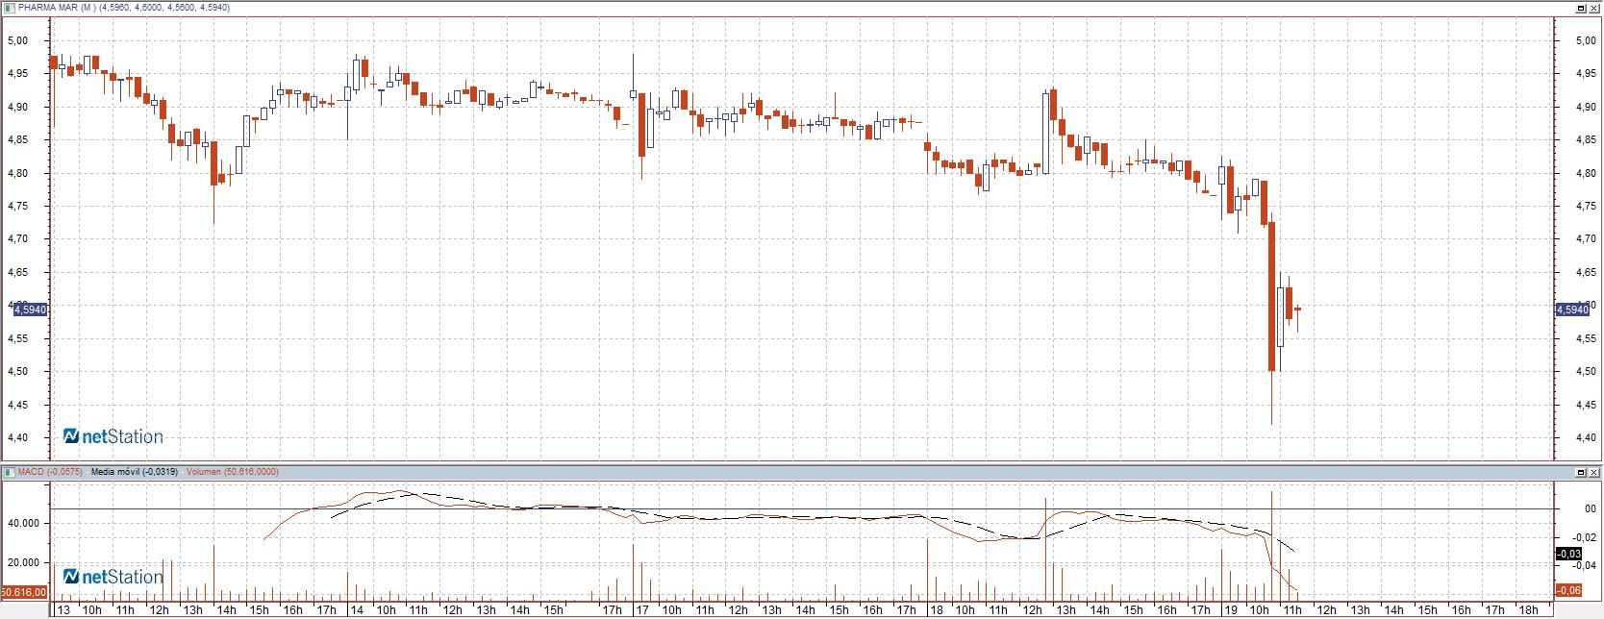The height and width of the screenshot is (619, 1604).
Task: Click the MACD (-0,0575) legend label
Action: [50, 472]
